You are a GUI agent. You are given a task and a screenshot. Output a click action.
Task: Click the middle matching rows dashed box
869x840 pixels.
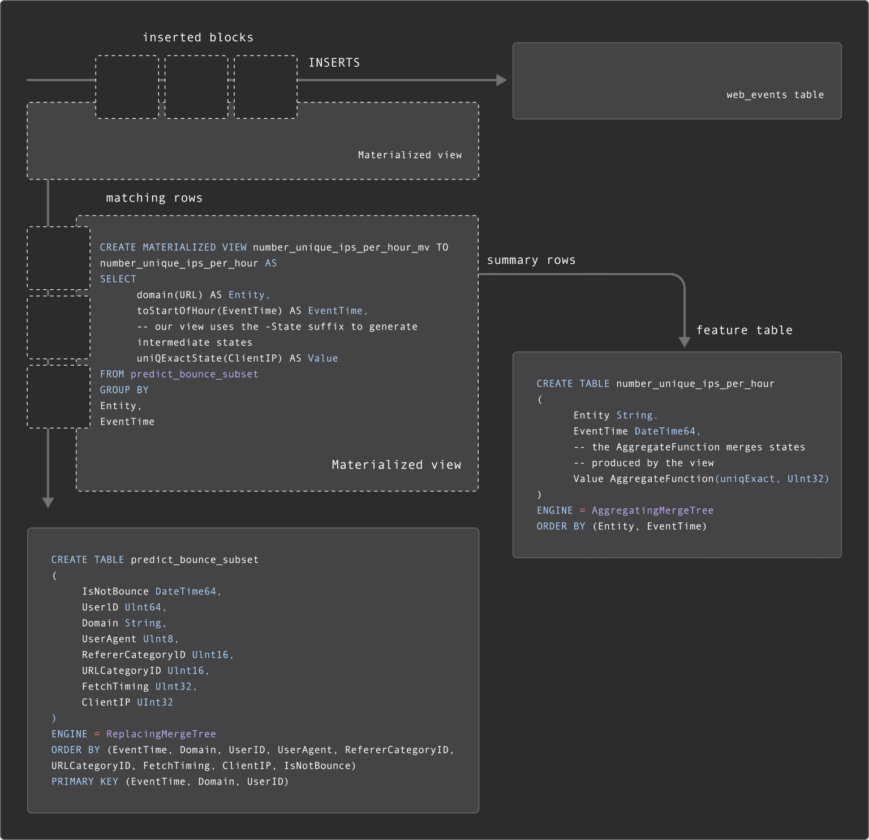pyautogui.click(x=59, y=327)
